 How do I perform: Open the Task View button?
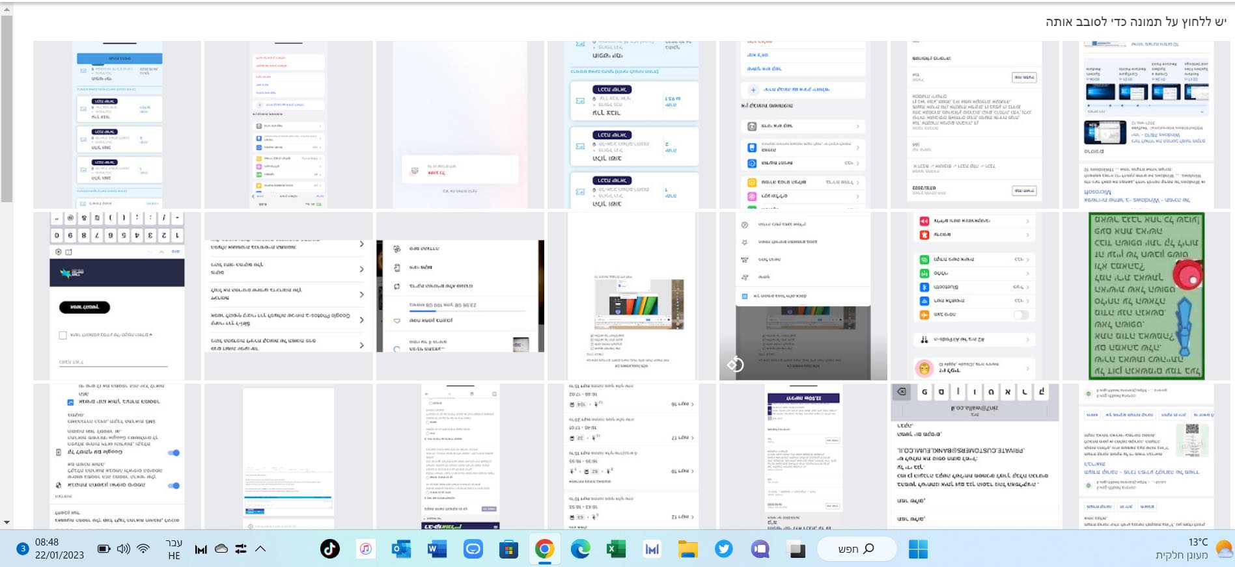[796, 549]
